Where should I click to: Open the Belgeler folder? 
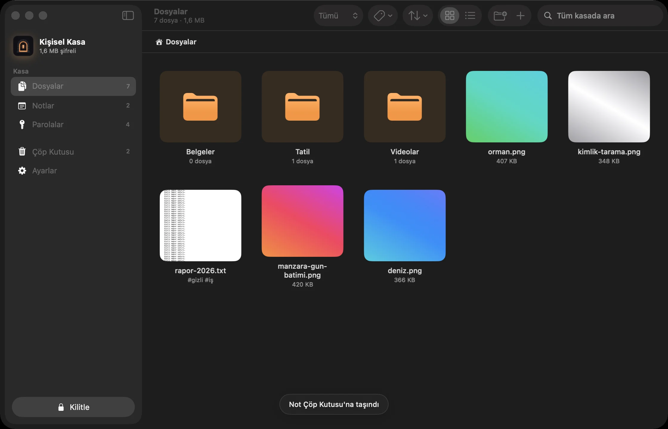point(200,107)
